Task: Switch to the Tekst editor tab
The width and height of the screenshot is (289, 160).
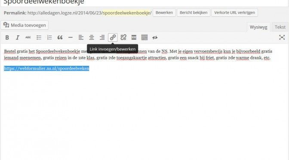Action: [280, 27]
